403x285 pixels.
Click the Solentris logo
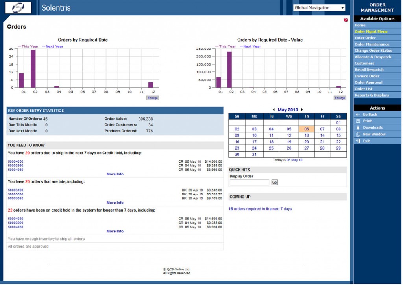[18, 7]
